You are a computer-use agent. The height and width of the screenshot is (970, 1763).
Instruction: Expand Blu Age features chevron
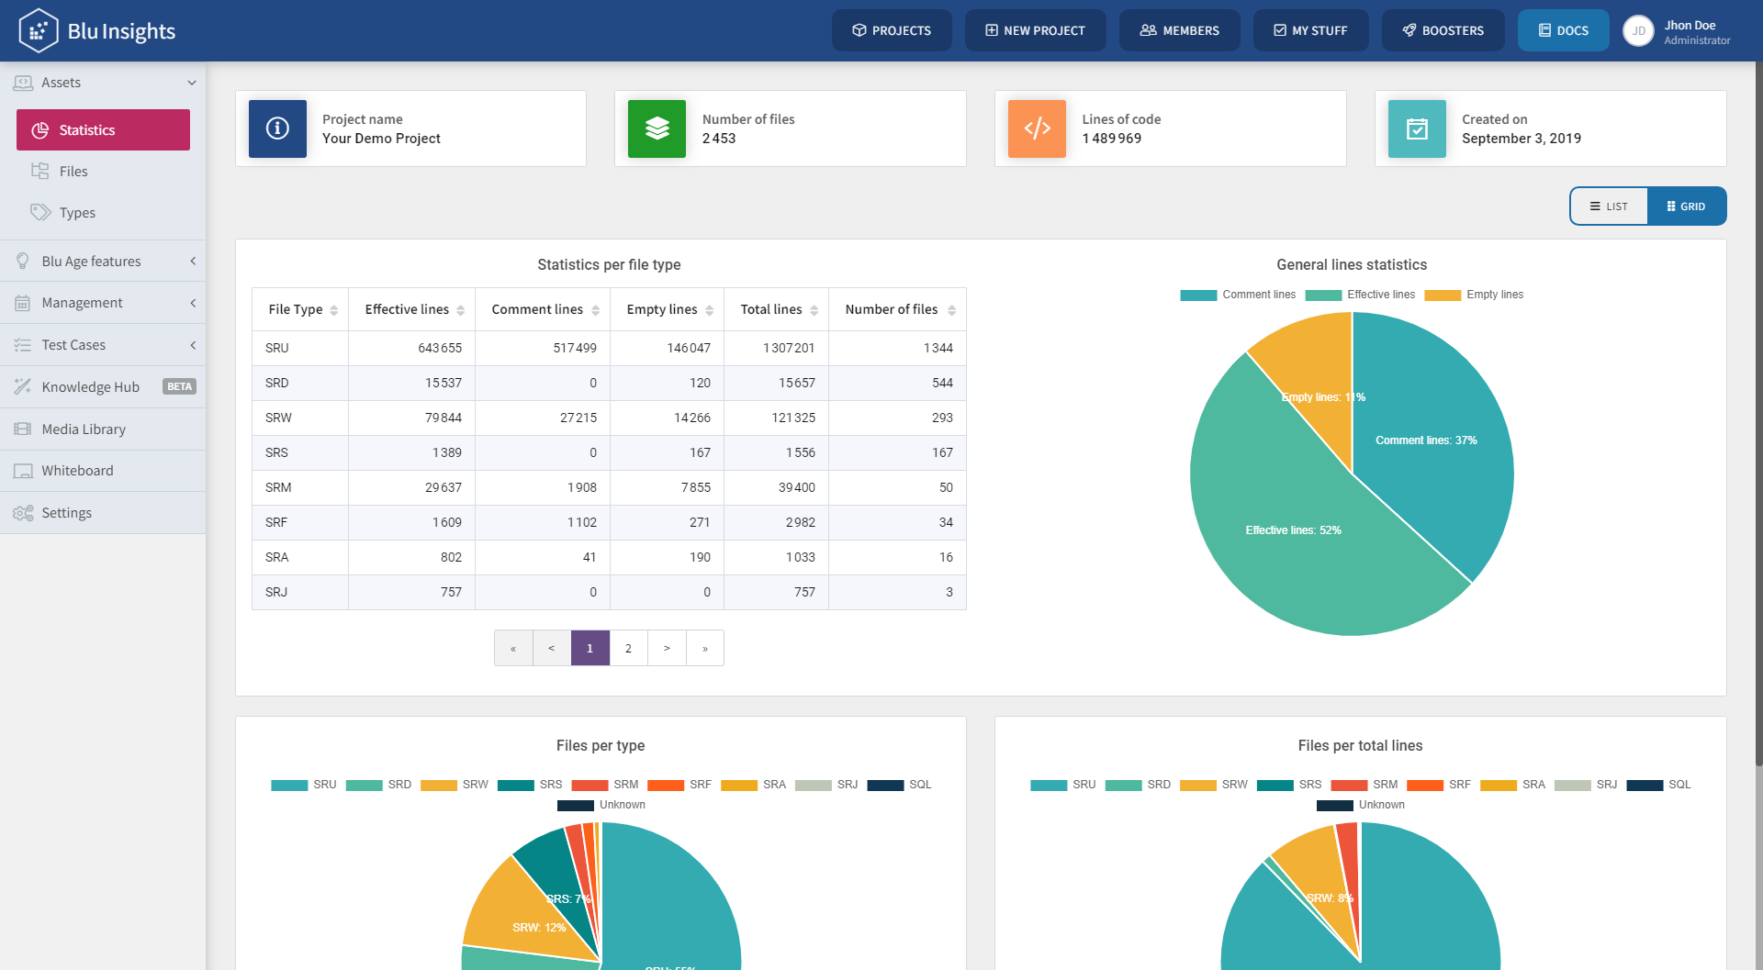(193, 262)
